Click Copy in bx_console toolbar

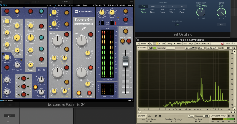[71, 5]
